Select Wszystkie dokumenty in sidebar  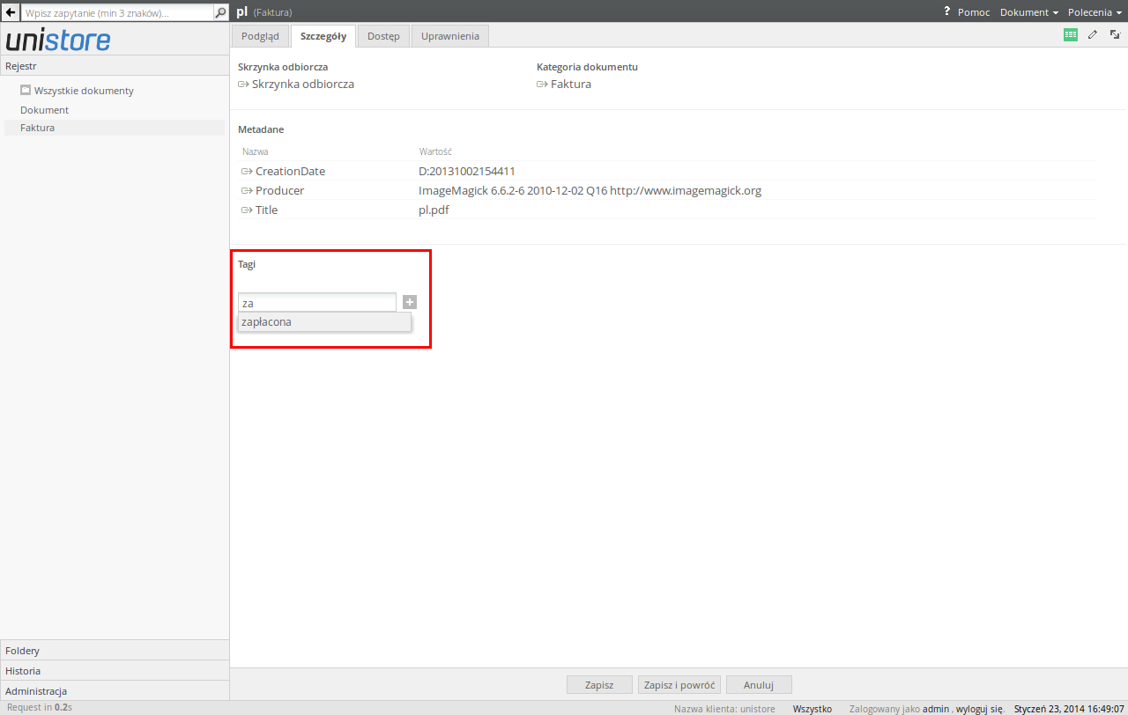tap(84, 91)
